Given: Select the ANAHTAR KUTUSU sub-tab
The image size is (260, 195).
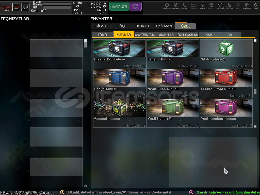Looking at the screenshot, I should [145, 35].
